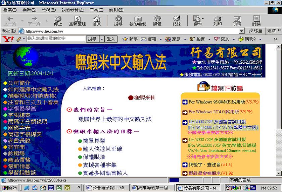Image resolution: width=282 pixels, height=192 pixels.
Task: Open Yahoo 交友 shortcut
Action: click(221, 39)
